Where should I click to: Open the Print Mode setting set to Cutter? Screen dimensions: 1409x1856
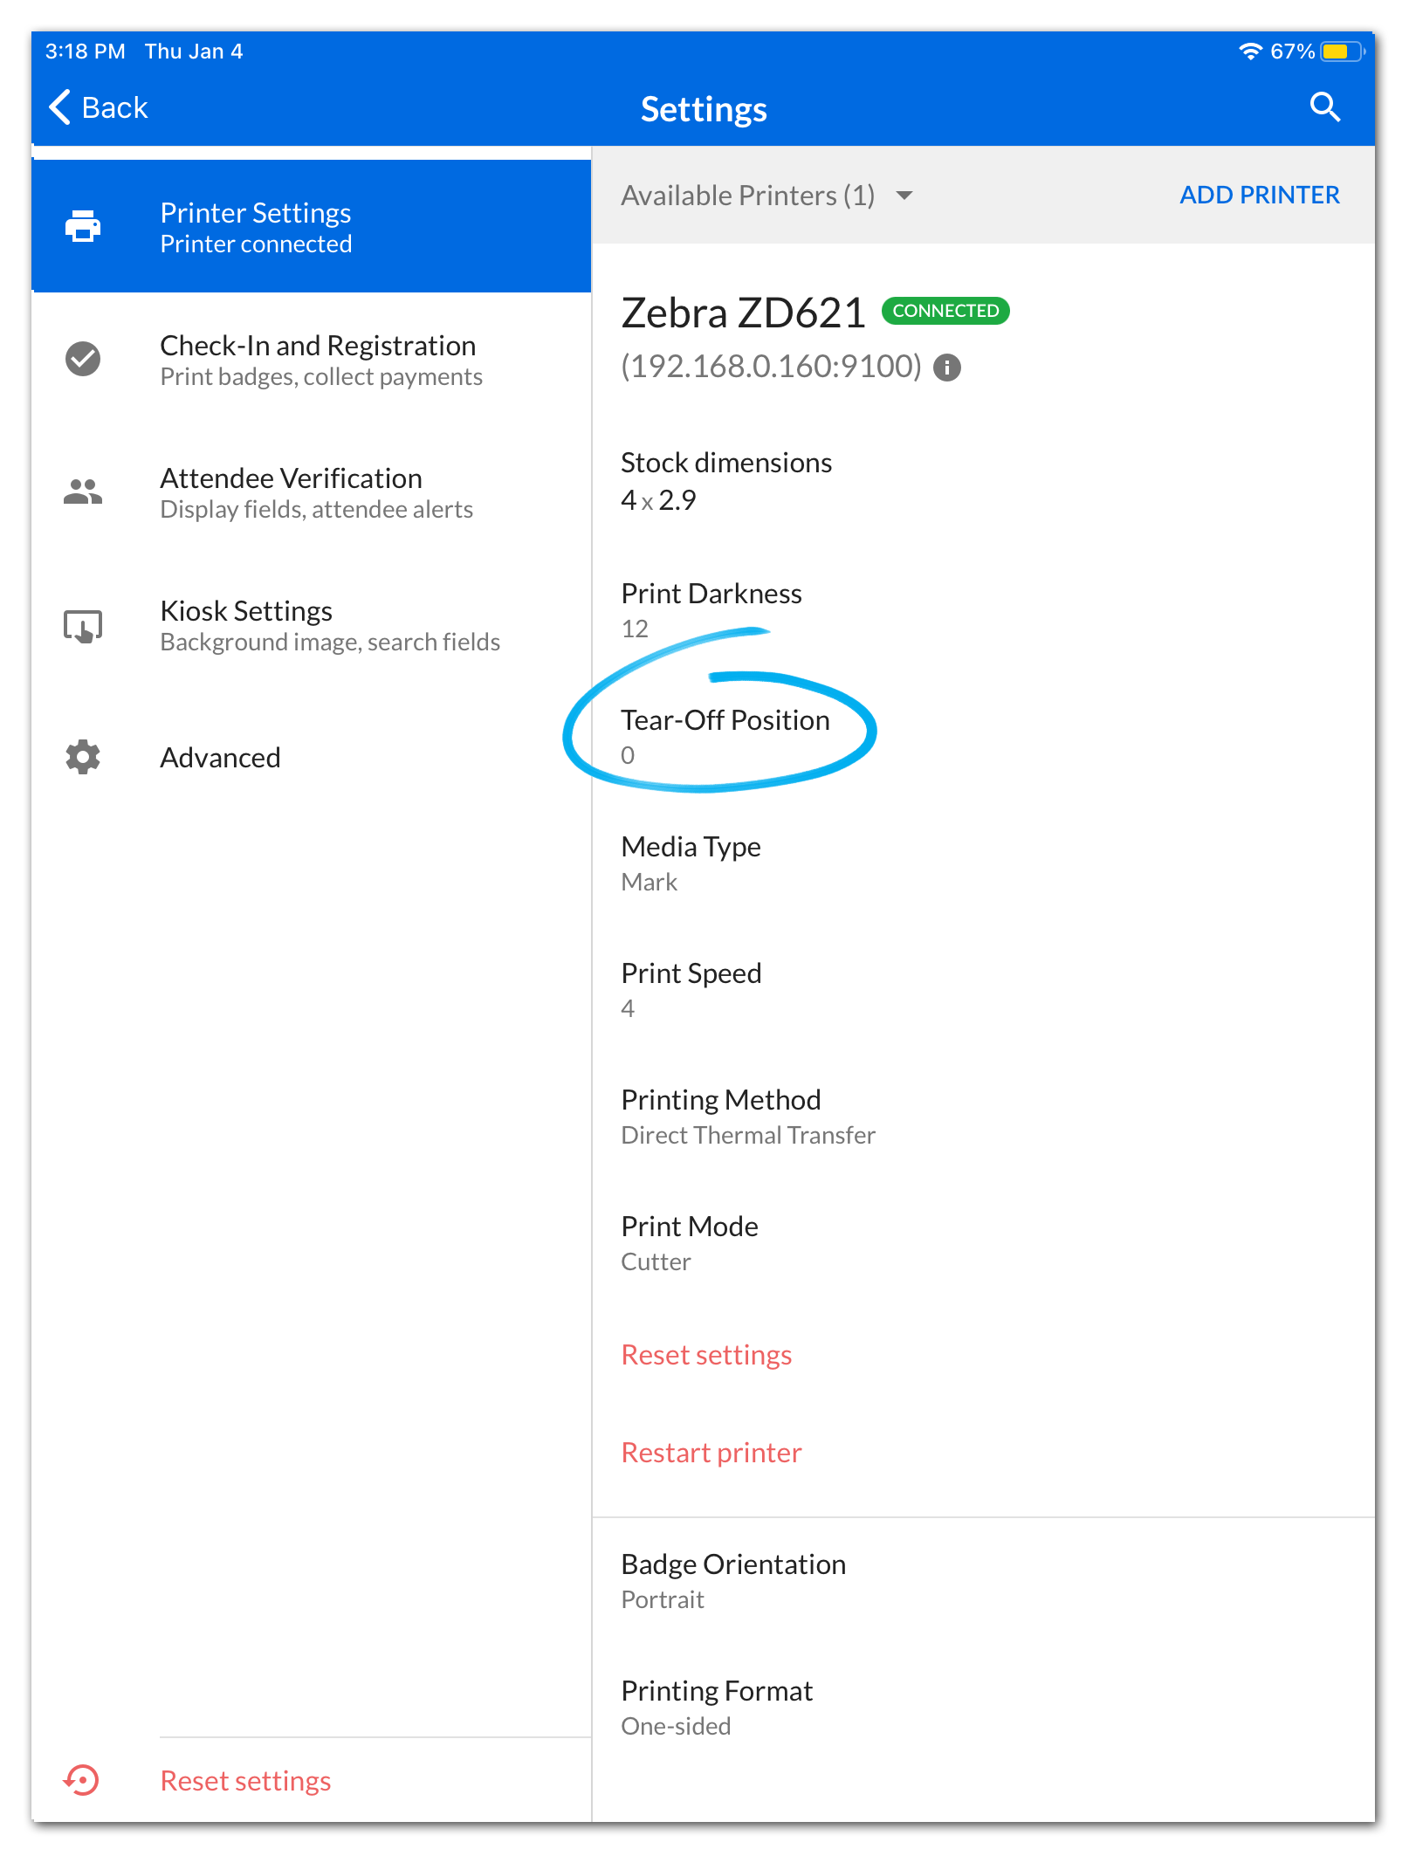click(x=689, y=1242)
